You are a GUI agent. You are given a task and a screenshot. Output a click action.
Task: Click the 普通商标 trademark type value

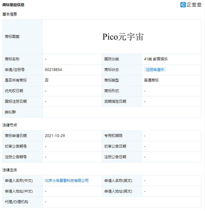click(151, 80)
